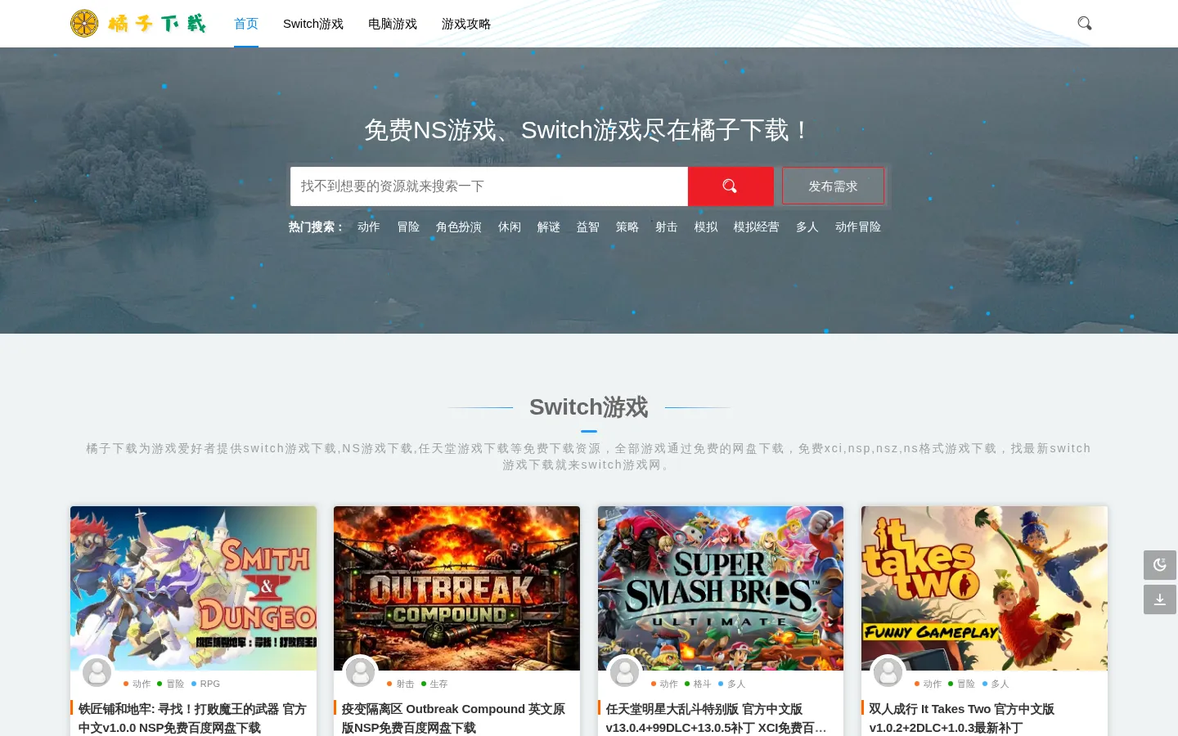Screen dimensions: 1178x736
Task: Click 冒险 tag on It Takes Two card
Action: point(961,684)
